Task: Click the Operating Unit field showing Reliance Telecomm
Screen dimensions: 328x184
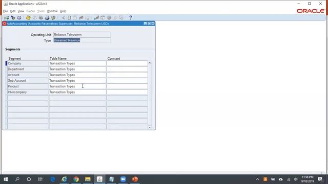Action: click(82, 35)
